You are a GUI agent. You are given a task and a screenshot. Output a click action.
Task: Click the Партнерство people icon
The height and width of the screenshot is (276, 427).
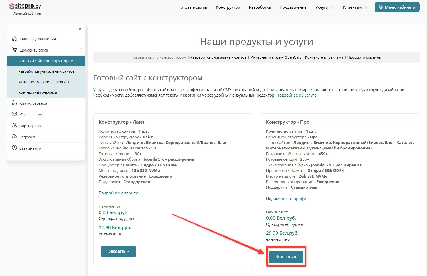14,126
